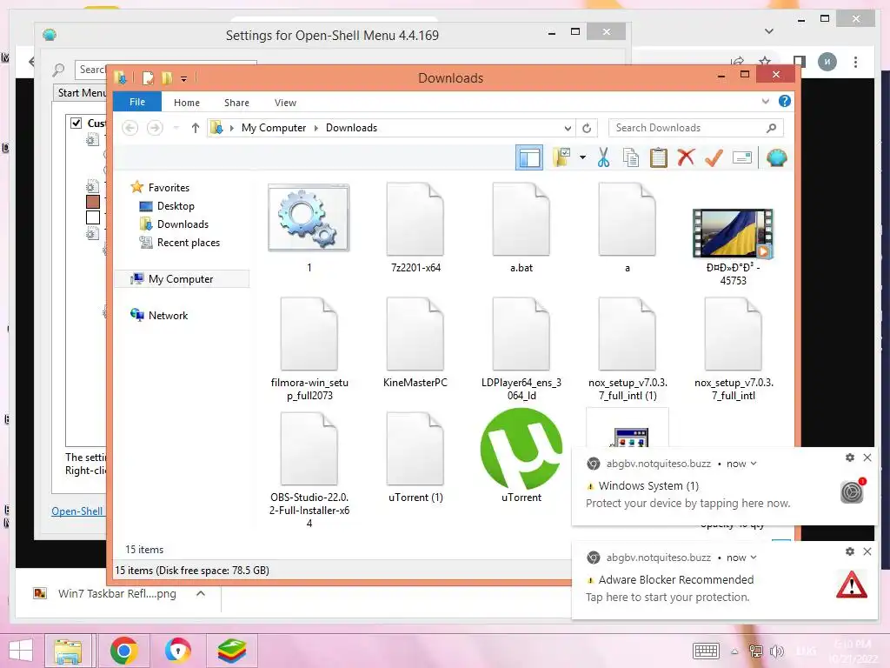
Task: Open File Explorer from taskbar
Action: click(x=68, y=651)
